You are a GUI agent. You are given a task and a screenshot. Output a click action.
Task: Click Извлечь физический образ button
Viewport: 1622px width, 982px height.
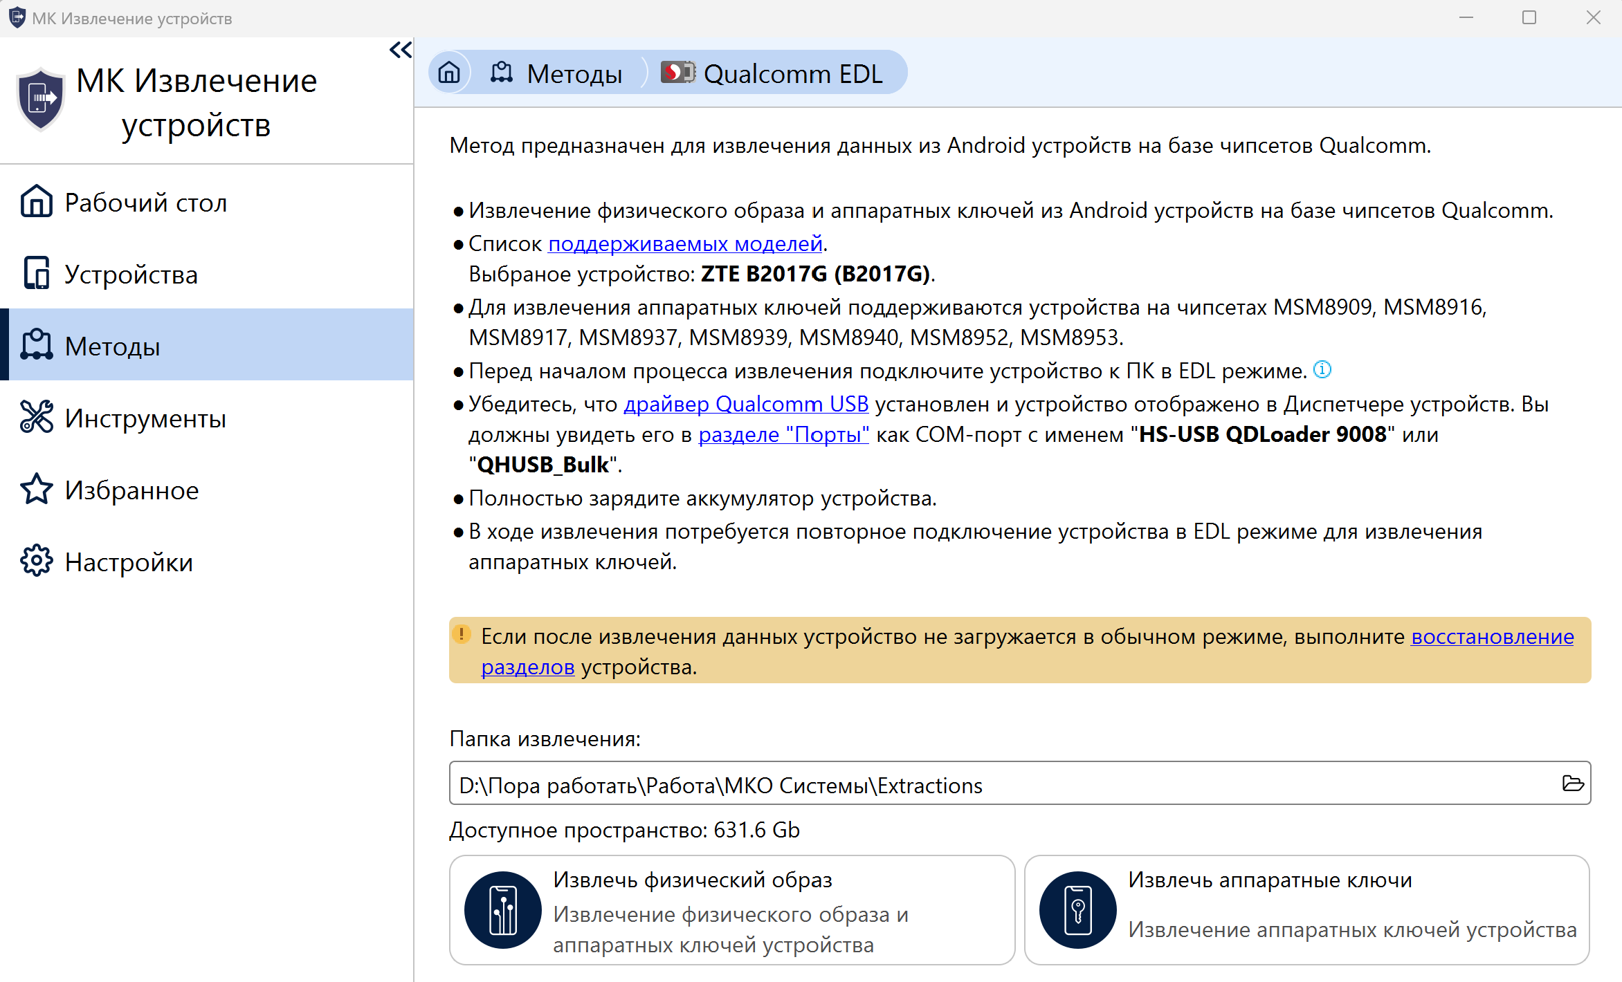732,910
